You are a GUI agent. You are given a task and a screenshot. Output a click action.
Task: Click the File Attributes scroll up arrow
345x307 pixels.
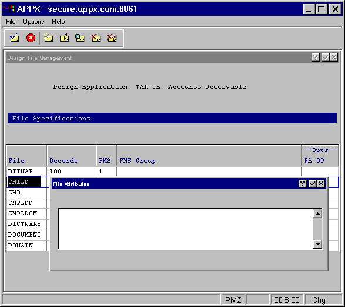pos(317,214)
